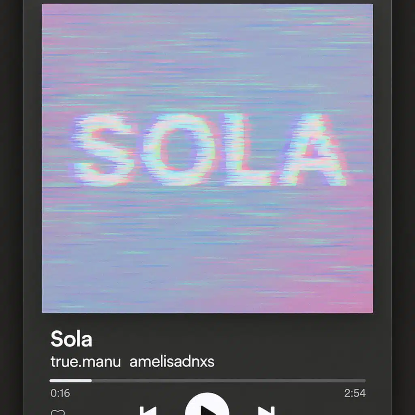Like the song with the heart icon

click(x=58, y=412)
